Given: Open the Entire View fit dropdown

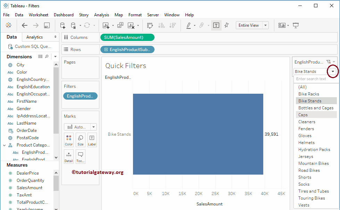Looking at the screenshot, I should click(265, 25).
